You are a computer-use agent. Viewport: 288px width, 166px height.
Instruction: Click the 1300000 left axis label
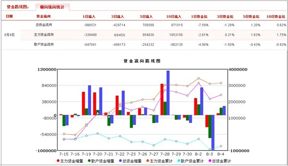click(47, 70)
